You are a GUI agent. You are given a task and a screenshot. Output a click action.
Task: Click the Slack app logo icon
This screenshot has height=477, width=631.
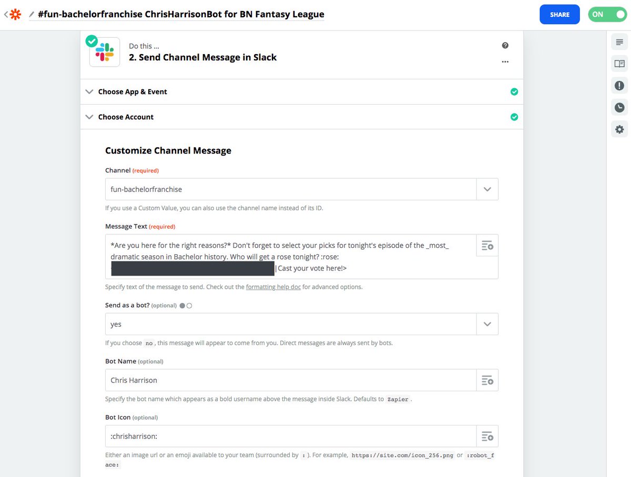click(105, 51)
